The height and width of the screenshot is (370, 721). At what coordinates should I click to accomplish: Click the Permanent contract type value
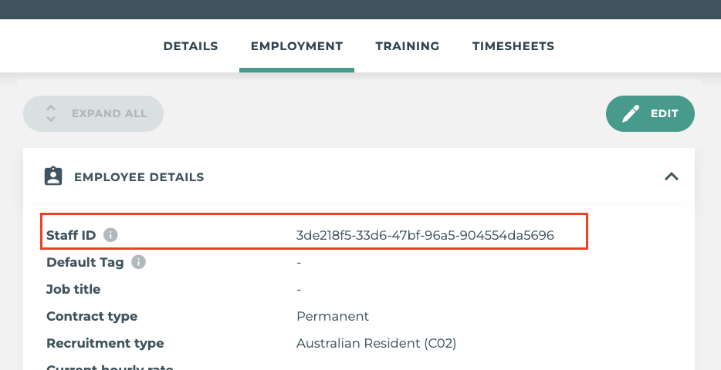point(333,316)
